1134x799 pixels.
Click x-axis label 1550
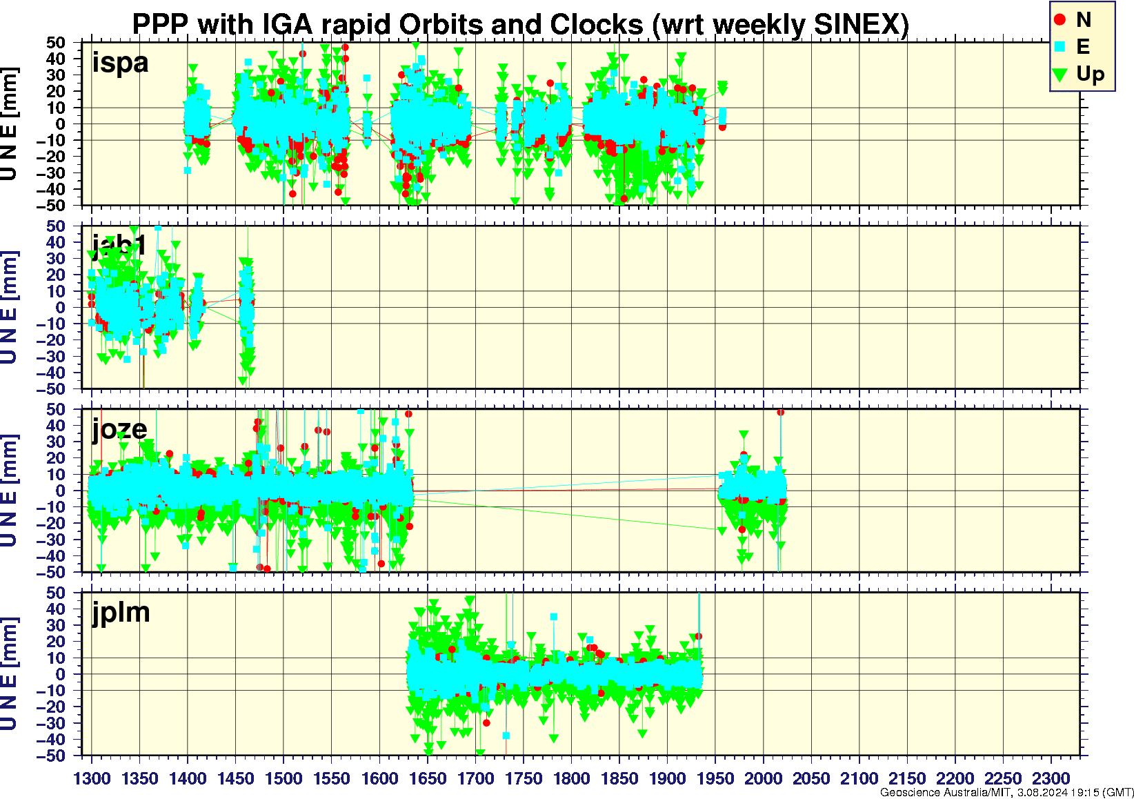(331, 778)
